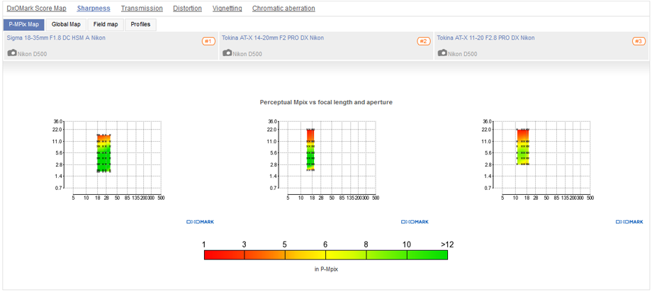Screen dimensions: 652x292
Task: Click light green 8-10 segment of legend
Action: coord(387,255)
